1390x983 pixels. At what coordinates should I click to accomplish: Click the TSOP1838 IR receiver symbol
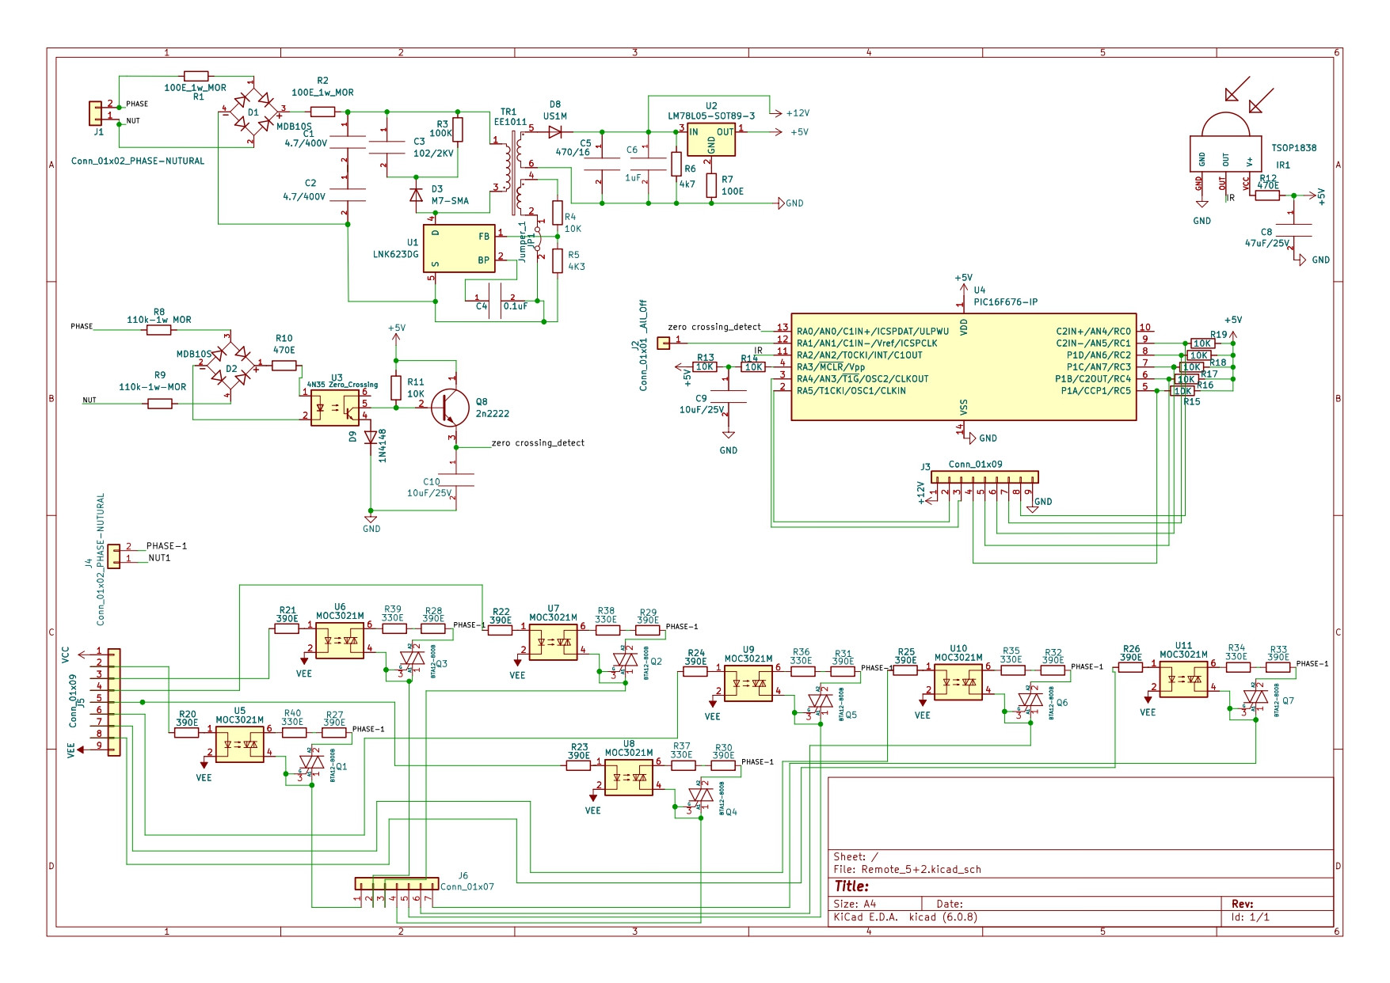1224,142
